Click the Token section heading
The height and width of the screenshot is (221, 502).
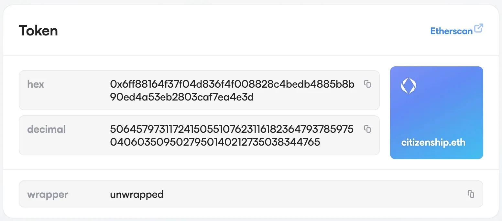[x=38, y=31]
